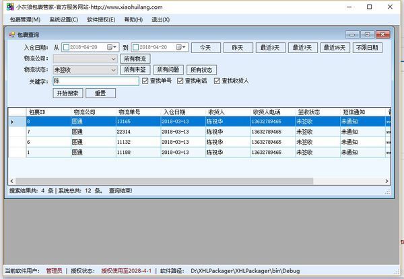Image resolution: width=404 pixels, height=279 pixels.
Task: Click the package ID 1 cell
Action: click(48, 153)
